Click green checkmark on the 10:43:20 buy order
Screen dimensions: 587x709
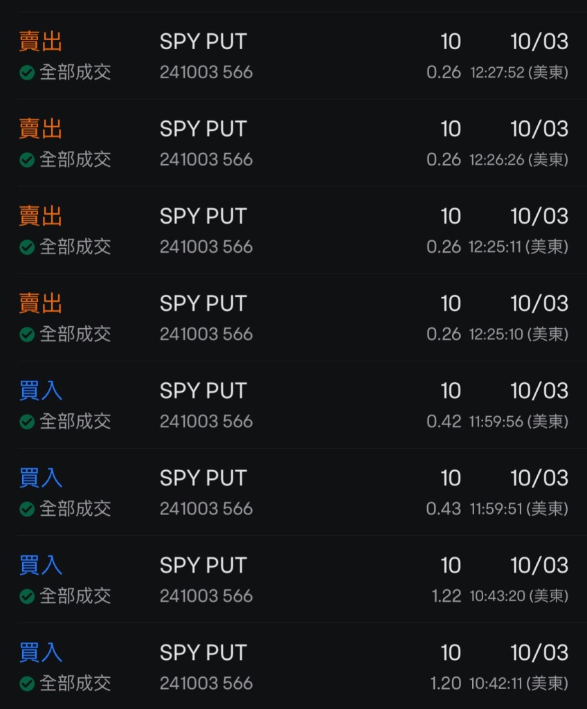click(27, 596)
